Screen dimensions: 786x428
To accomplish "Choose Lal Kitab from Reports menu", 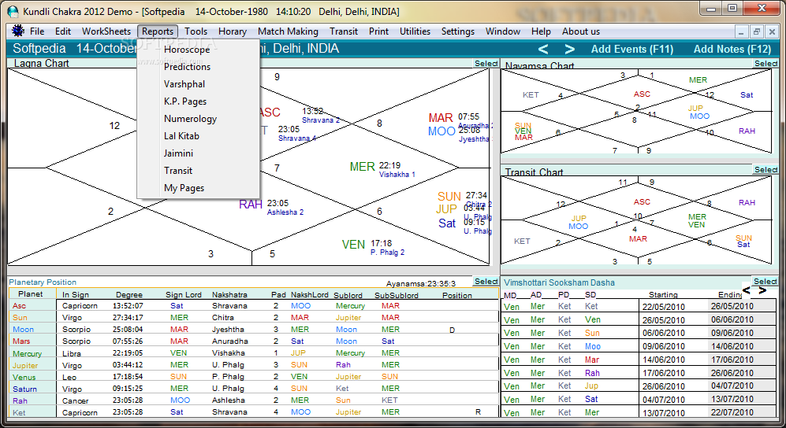I will pyautogui.click(x=199, y=135).
